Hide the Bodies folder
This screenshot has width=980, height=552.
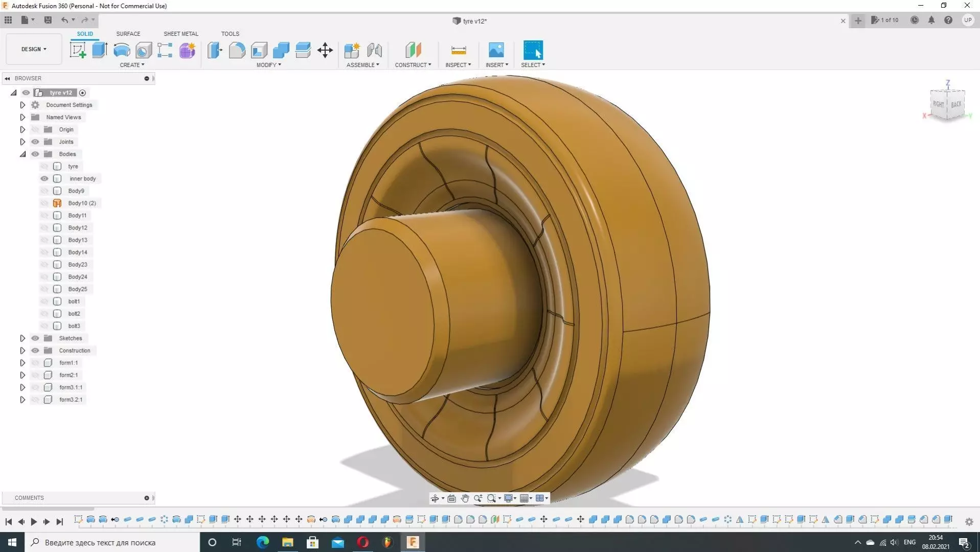coord(35,154)
